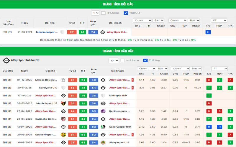This screenshot has width=236, height=147.
Task: Enable H-A Same checkbox in head-to-head section
Action: tap(103, 13)
